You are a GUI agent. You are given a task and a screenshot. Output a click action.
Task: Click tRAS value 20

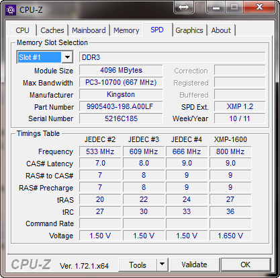tap(100, 199)
